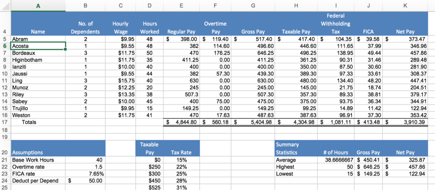This screenshot has width=435, height=190.
Task: Click the Totals label cell
Action: coord(38,122)
